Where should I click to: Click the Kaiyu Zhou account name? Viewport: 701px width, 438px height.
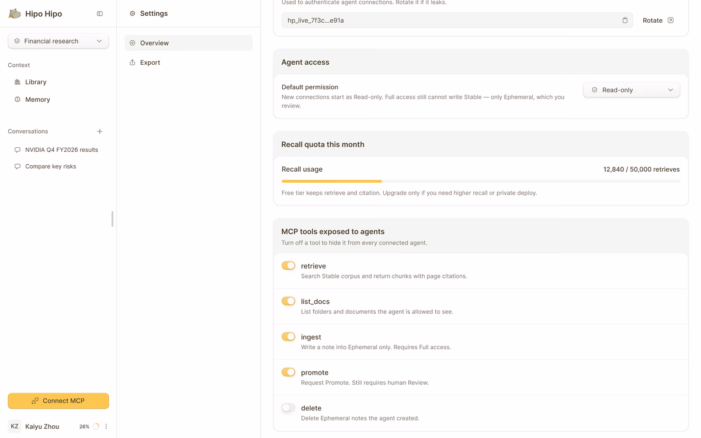tap(42, 426)
